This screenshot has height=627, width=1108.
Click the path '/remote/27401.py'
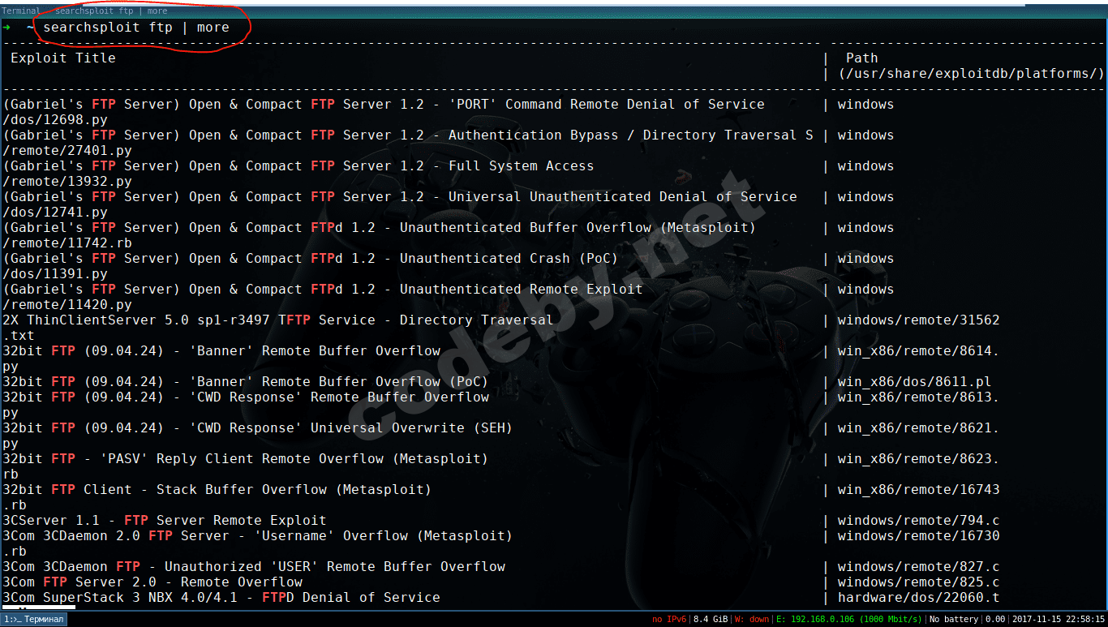click(x=67, y=151)
